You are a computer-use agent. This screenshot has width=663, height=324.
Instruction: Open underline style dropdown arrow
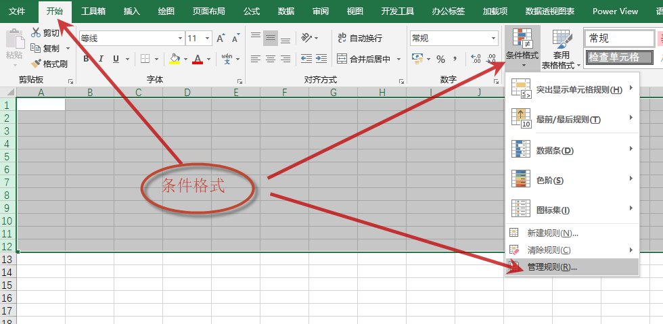(x=127, y=60)
